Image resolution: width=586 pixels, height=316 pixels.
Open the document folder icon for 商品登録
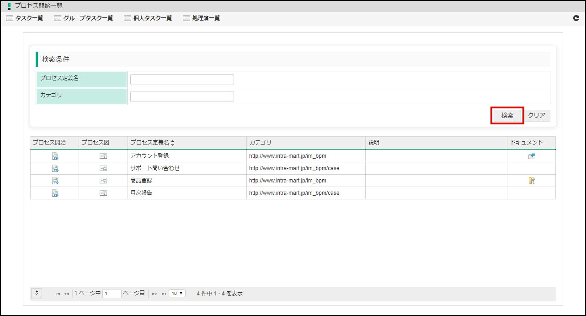pyautogui.click(x=532, y=181)
